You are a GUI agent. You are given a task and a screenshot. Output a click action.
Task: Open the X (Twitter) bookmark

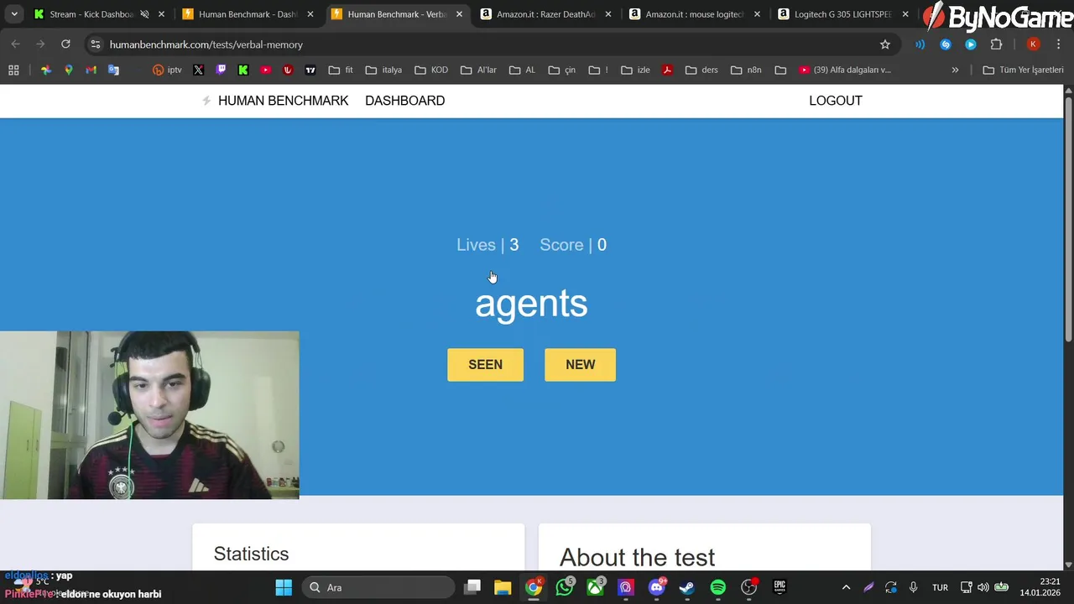[x=198, y=70]
